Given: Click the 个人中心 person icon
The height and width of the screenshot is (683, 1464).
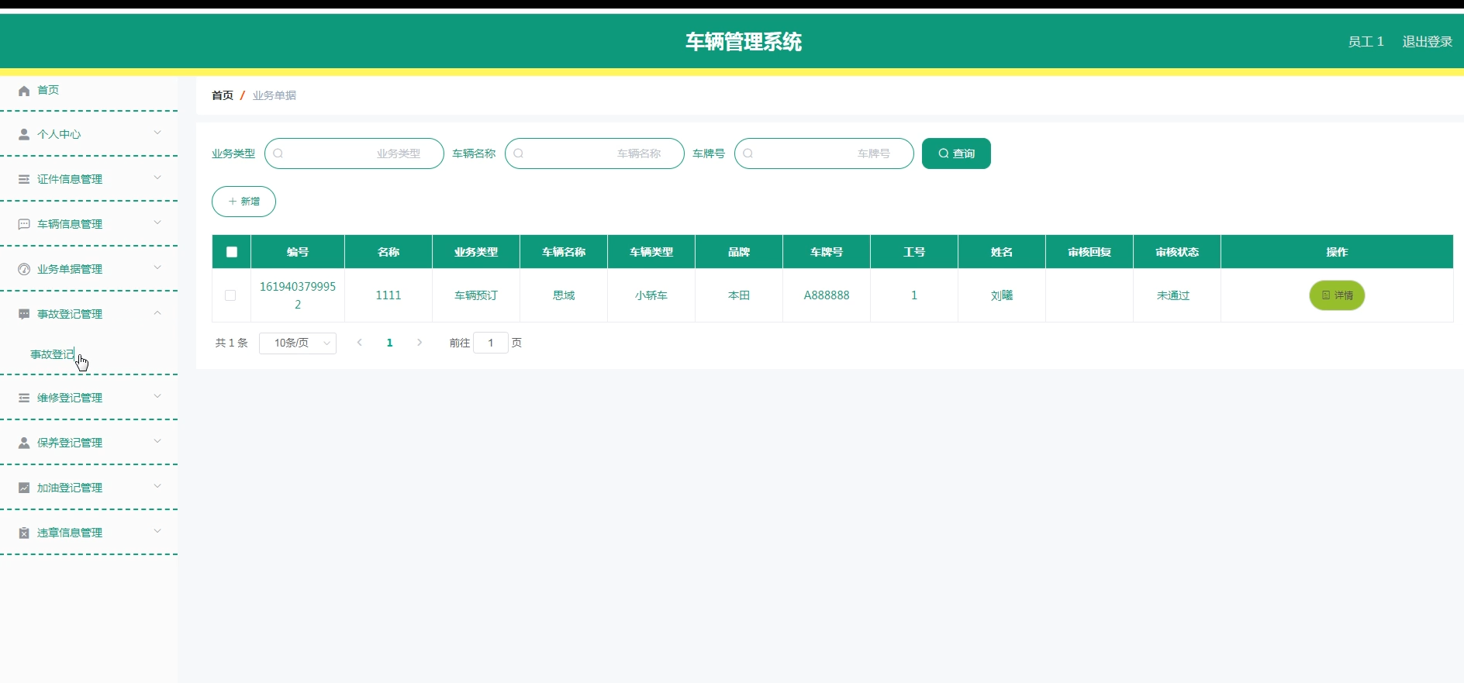Looking at the screenshot, I should (x=24, y=134).
